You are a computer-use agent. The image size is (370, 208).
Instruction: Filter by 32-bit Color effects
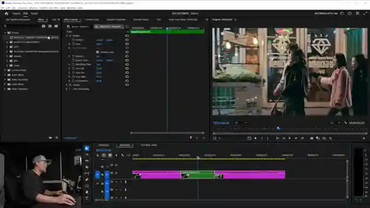click(x=50, y=26)
